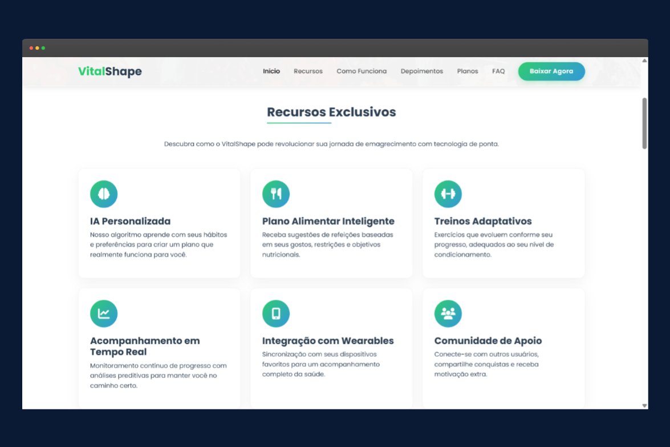
Task: Click the people group community icon
Action: coord(448,313)
